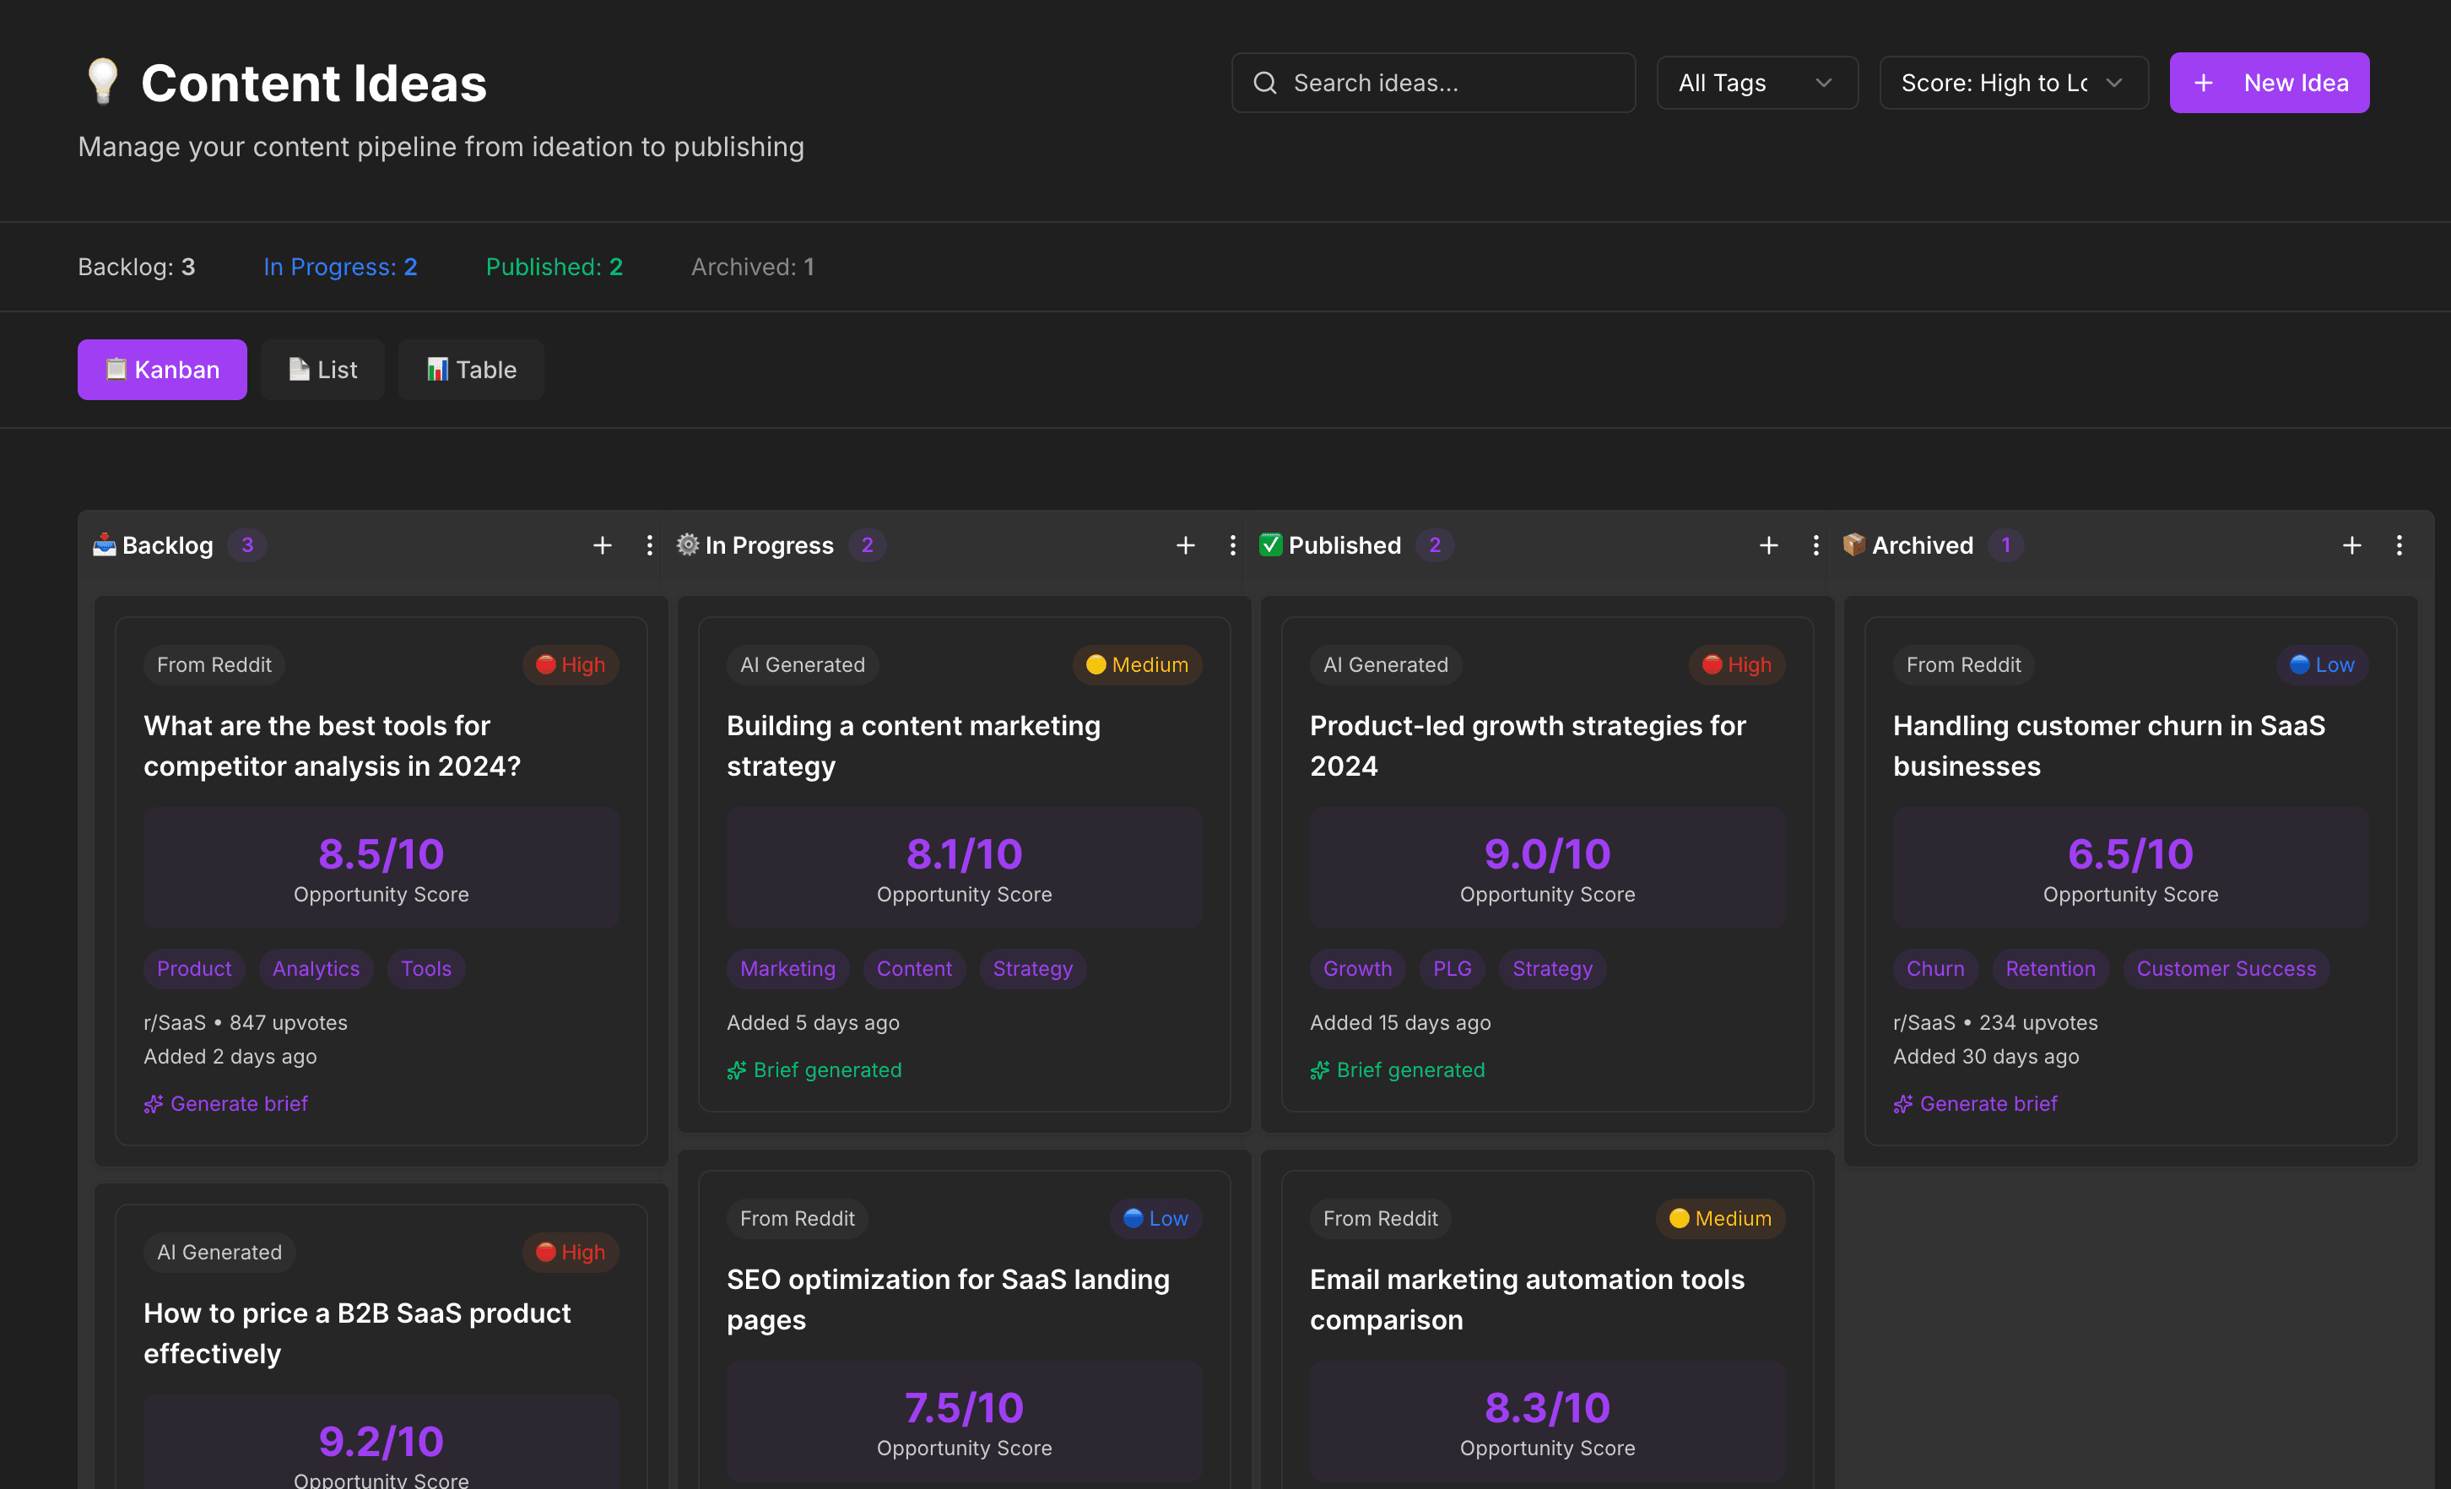Viewport: 2451px width, 1489px height.
Task: Click inside the Search ideas field
Action: 1432,83
